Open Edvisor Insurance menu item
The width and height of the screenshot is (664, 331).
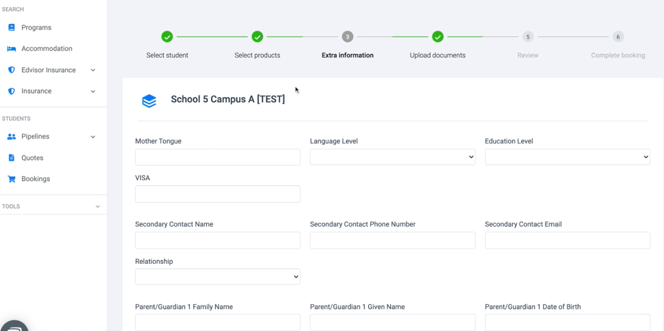[49, 70]
